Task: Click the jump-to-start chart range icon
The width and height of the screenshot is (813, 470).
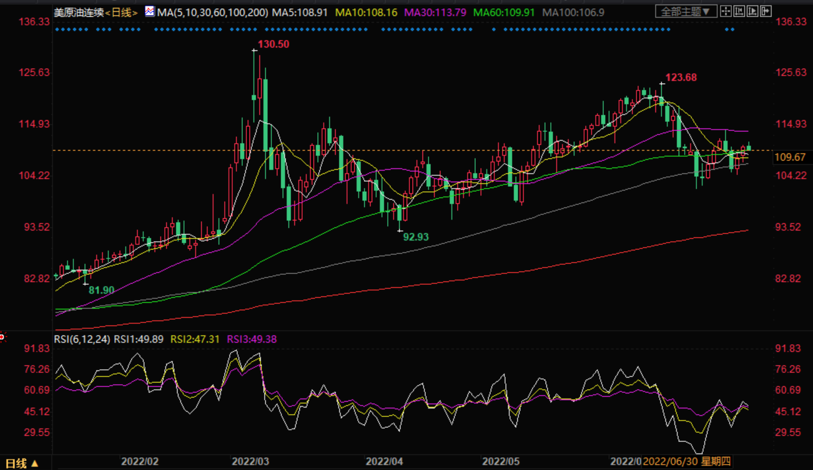Action: tap(739, 11)
